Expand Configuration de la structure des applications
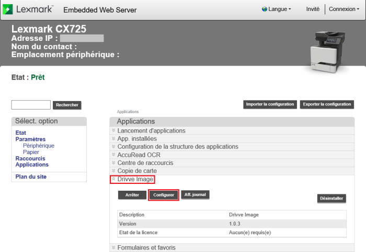This screenshot has width=366, height=252. pyautogui.click(x=178, y=147)
